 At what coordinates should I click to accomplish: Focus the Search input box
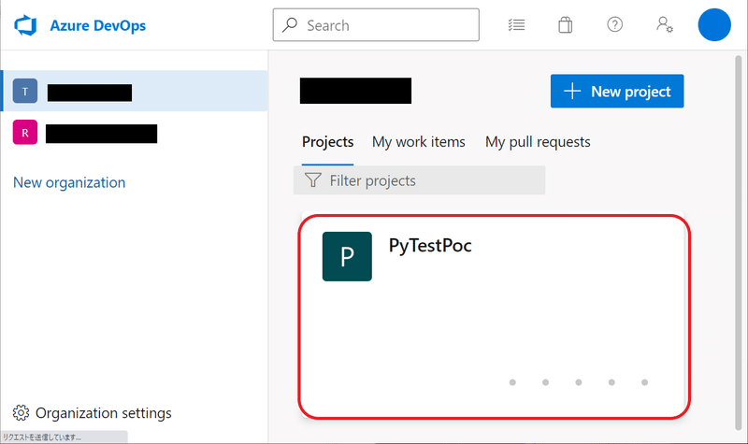click(x=376, y=25)
